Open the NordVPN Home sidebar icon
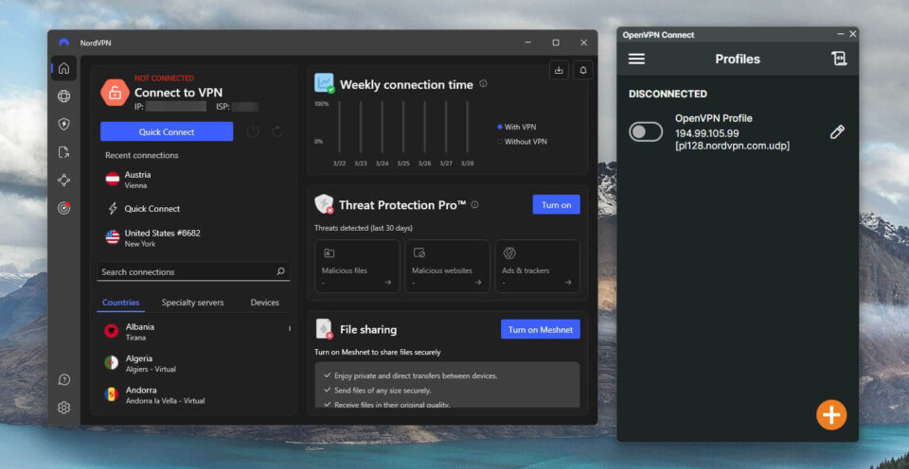The width and height of the screenshot is (909, 469). pyautogui.click(x=63, y=68)
